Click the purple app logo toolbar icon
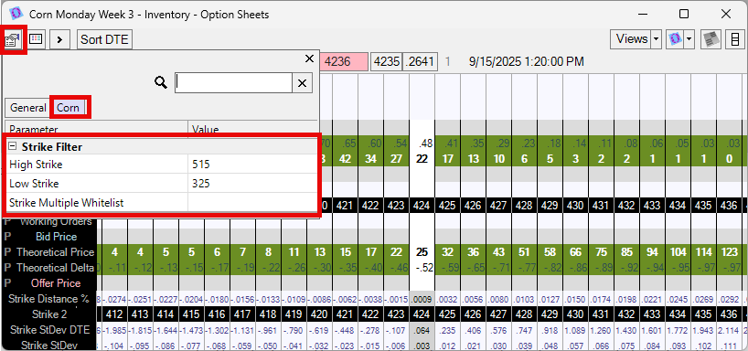748x351 pixels. tap(675, 39)
